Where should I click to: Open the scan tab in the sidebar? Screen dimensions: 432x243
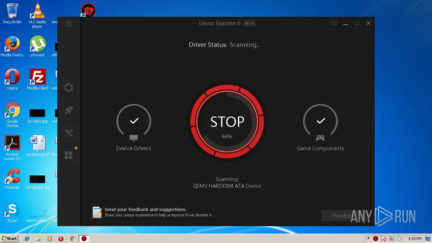coord(69,88)
